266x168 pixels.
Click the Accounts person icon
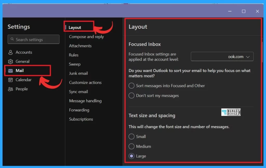click(x=10, y=52)
